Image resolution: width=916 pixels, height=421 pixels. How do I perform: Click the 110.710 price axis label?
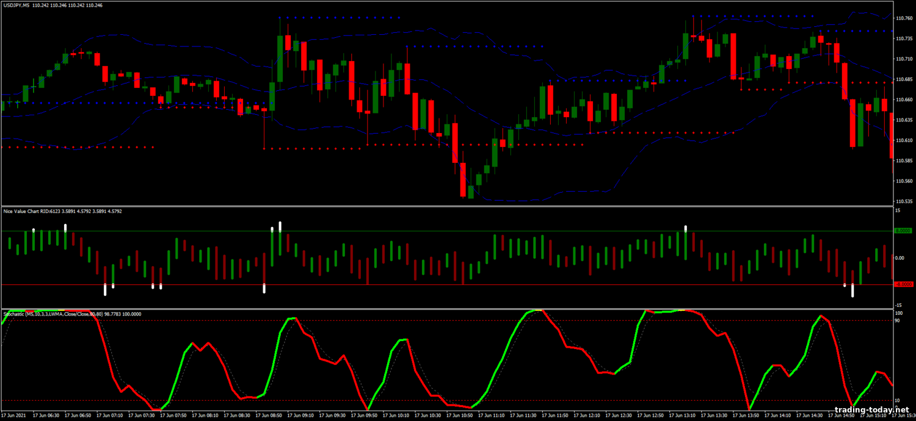(x=904, y=59)
